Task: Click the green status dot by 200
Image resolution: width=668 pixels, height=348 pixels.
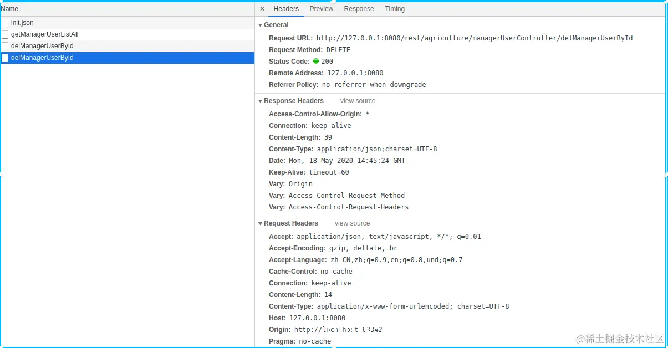Action: click(x=316, y=62)
